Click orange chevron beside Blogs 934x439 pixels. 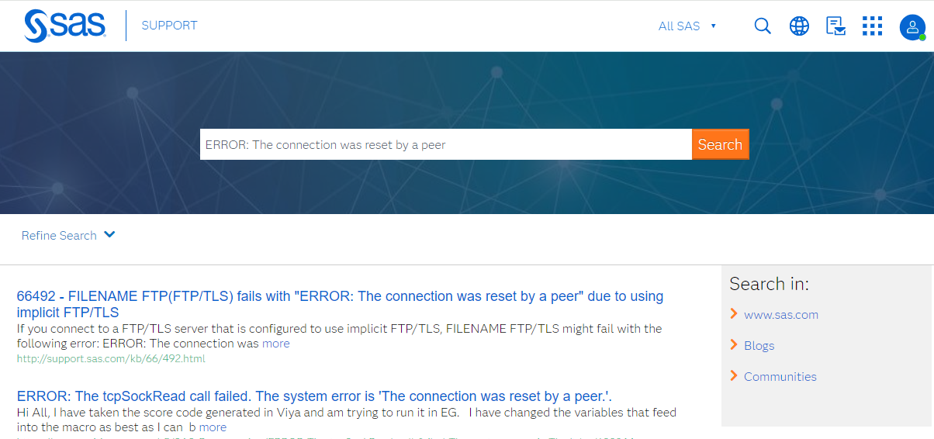(x=734, y=345)
